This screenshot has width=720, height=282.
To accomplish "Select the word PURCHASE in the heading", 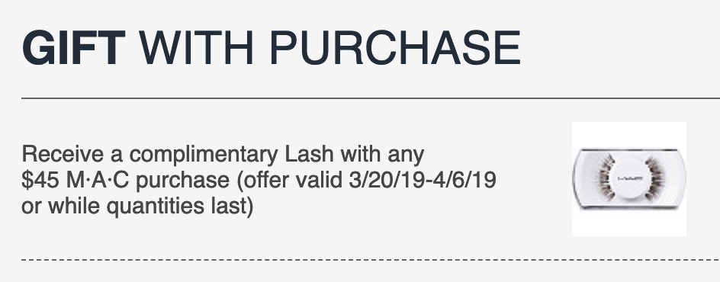I will 394,48.
